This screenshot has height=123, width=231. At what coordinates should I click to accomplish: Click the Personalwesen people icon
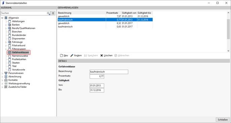click(x=6, y=73)
